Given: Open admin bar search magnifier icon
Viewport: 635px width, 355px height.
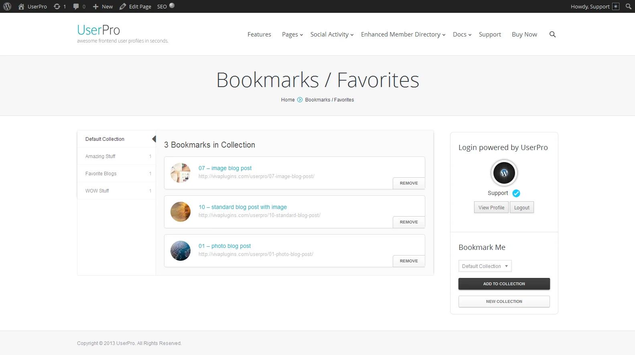Looking at the screenshot, I should (629, 6).
